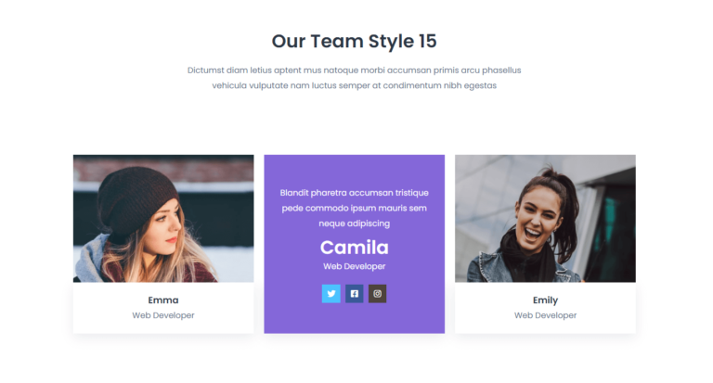Click the neque adipiscing text line
The image size is (713, 383).
355,223
